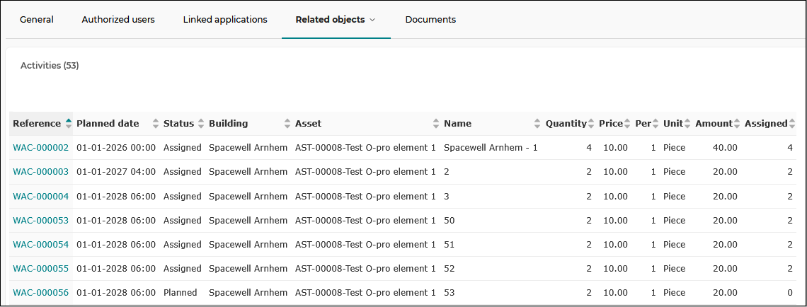The width and height of the screenshot is (807, 307).
Task: Click the Price column sort icon
Action: click(x=627, y=123)
